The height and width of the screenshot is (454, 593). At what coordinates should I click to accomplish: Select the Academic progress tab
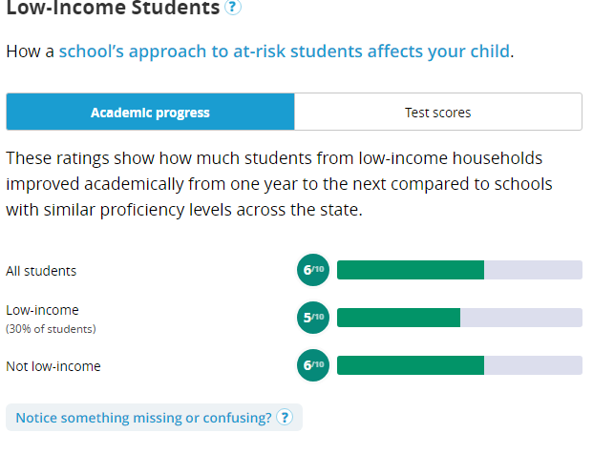pos(150,112)
